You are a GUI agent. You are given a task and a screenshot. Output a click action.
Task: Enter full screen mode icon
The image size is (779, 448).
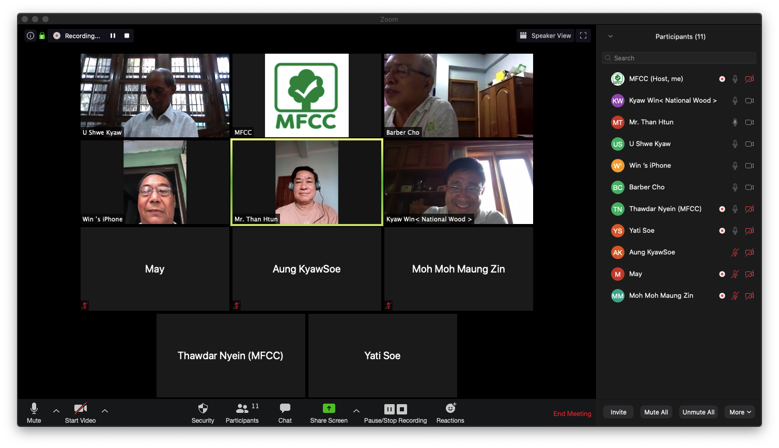pyautogui.click(x=583, y=36)
